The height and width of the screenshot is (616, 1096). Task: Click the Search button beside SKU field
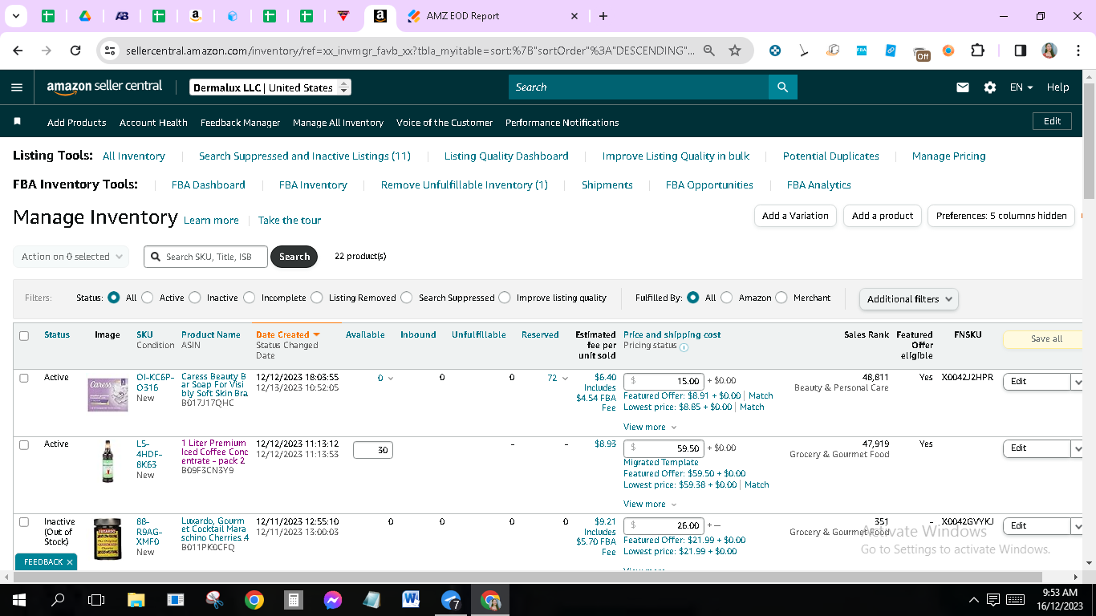294,257
